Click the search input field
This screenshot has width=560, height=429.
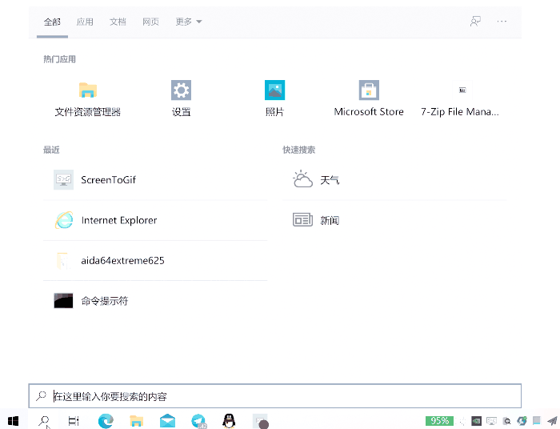point(275,395)
